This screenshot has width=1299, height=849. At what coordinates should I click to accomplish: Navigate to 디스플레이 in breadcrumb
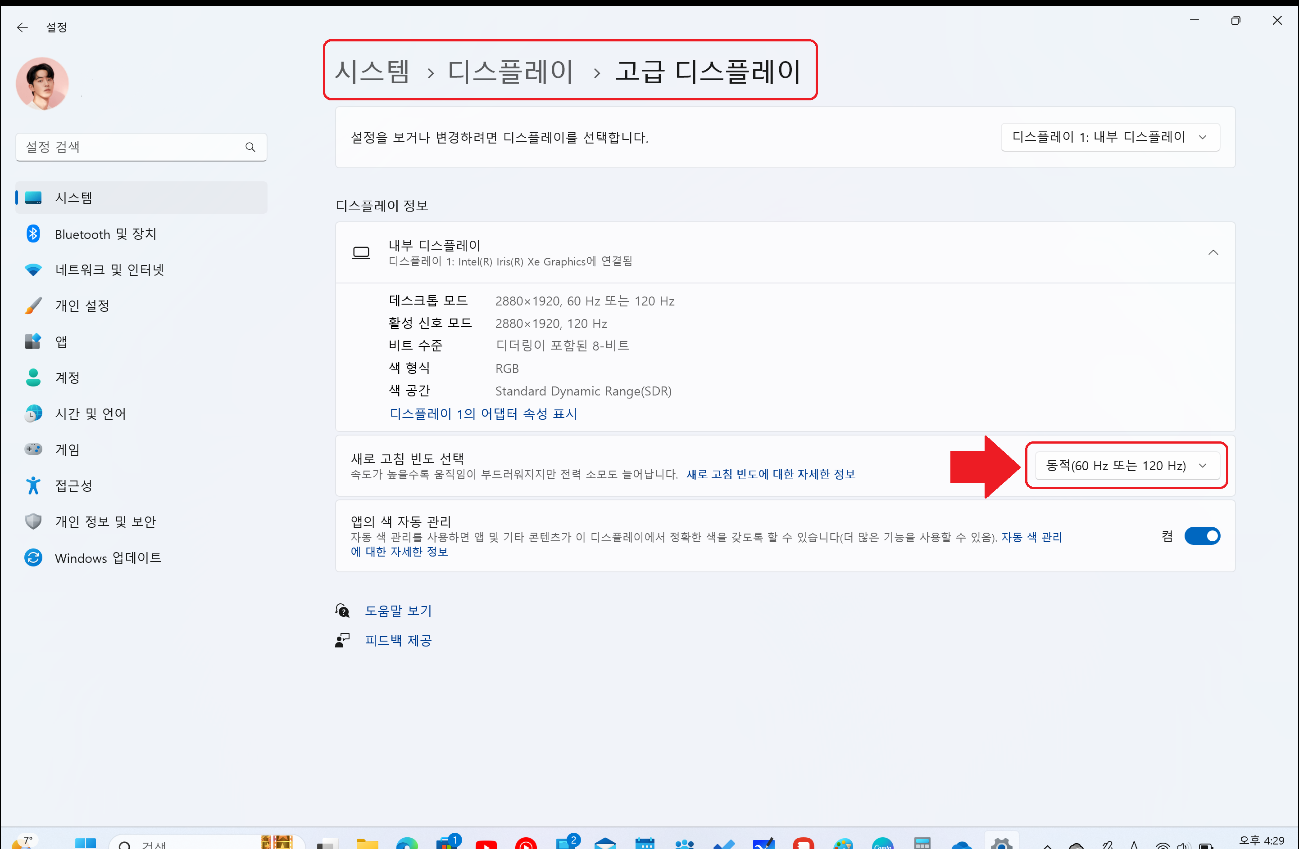(510, 72)
